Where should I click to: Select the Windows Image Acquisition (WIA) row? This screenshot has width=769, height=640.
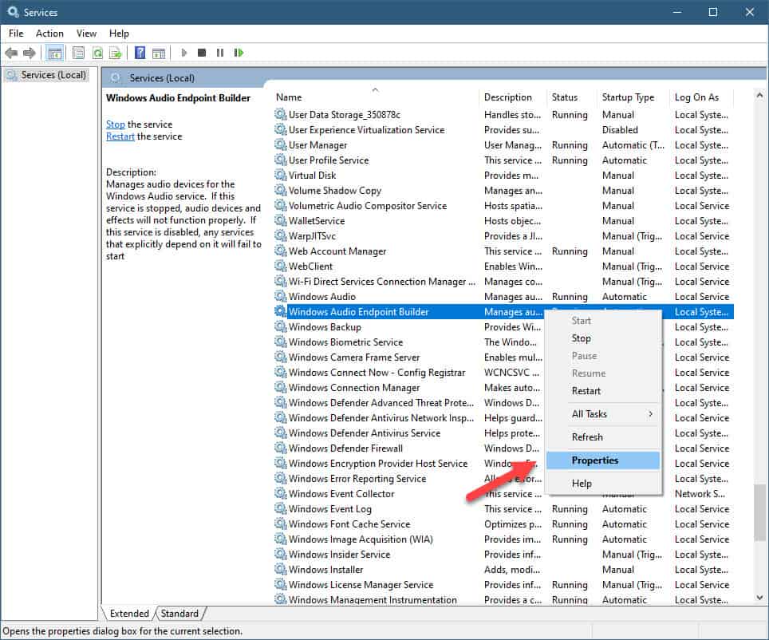point(503,539)
